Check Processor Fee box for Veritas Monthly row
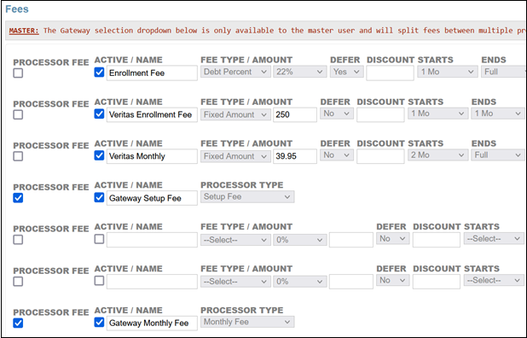 18,156
